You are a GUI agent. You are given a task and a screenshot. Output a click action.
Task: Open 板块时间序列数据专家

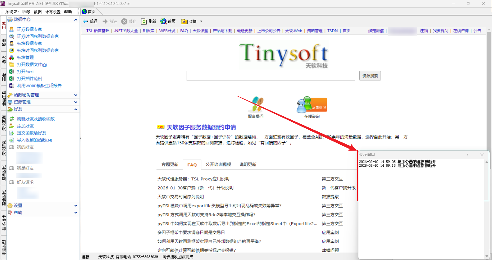38,50
